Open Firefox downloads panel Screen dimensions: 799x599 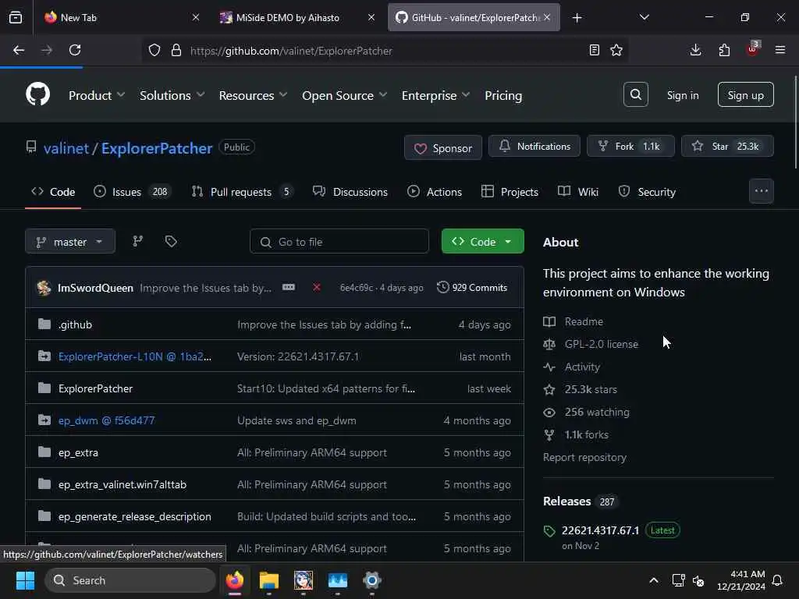(695, 50)
